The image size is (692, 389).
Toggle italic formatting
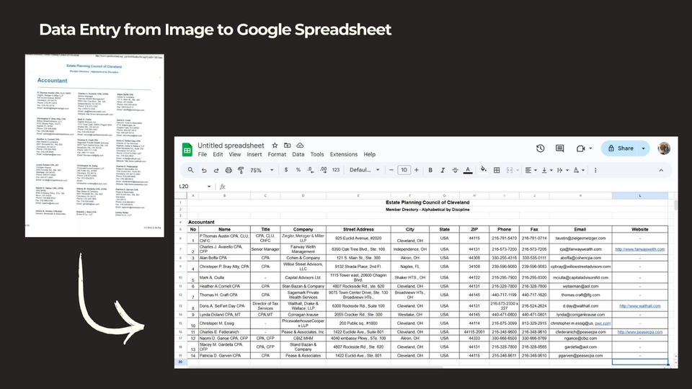coord(443,170)
